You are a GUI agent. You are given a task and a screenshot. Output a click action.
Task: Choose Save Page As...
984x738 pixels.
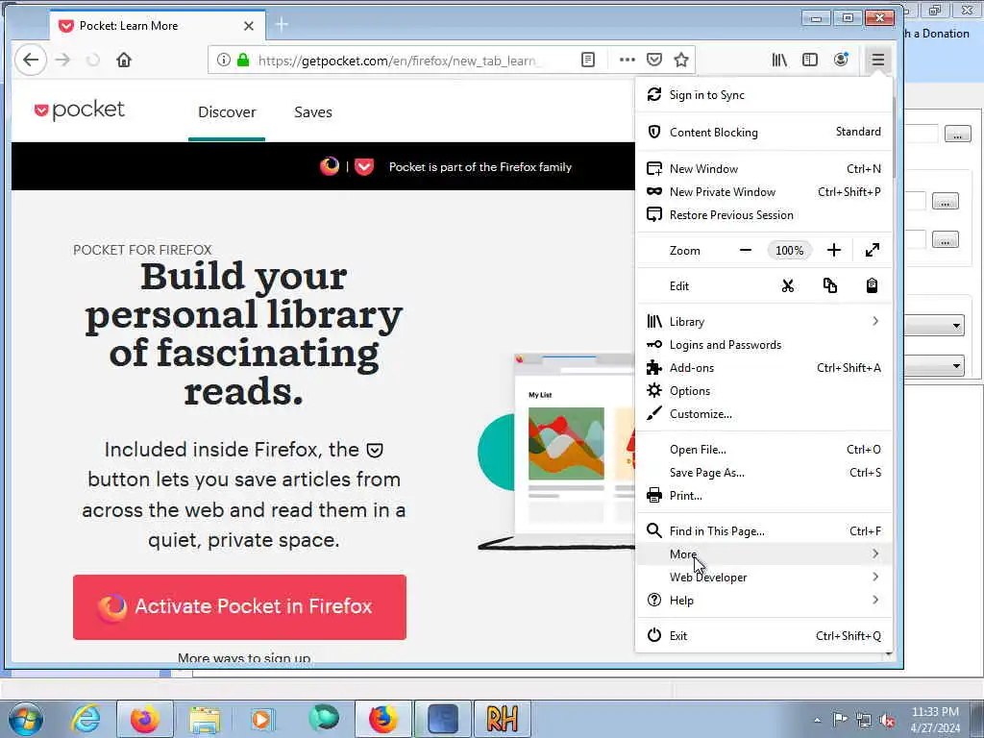[x=763, y=473]
